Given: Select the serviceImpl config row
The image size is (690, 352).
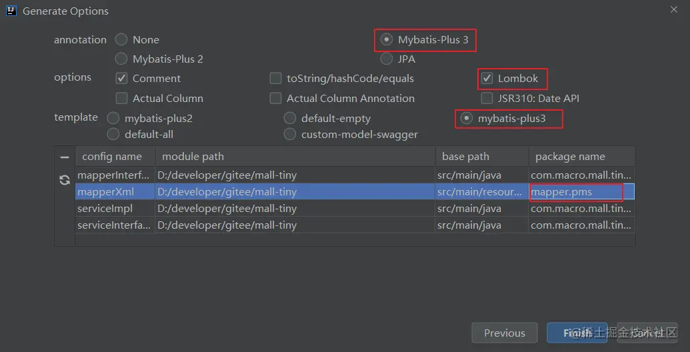Looking at the screenshot, I should (355, 209).
